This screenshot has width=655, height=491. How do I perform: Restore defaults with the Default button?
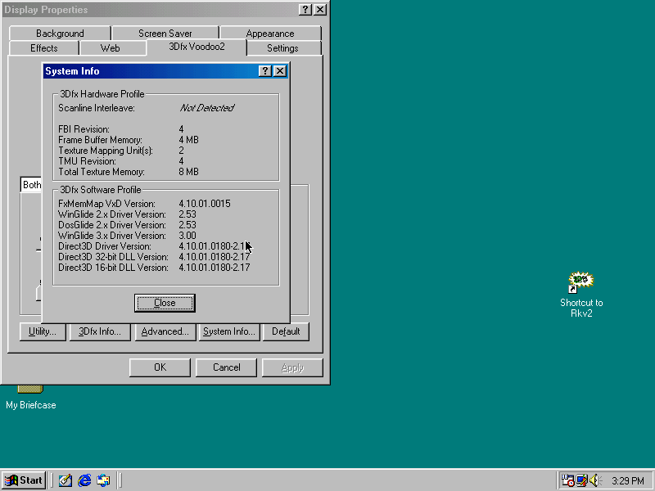(x=286, y=331)
